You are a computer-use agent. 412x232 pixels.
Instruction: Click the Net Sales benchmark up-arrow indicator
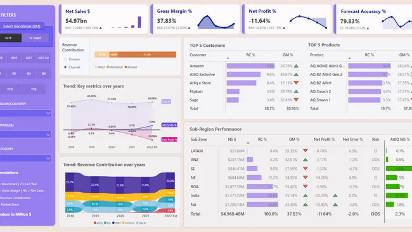point(100,28)
